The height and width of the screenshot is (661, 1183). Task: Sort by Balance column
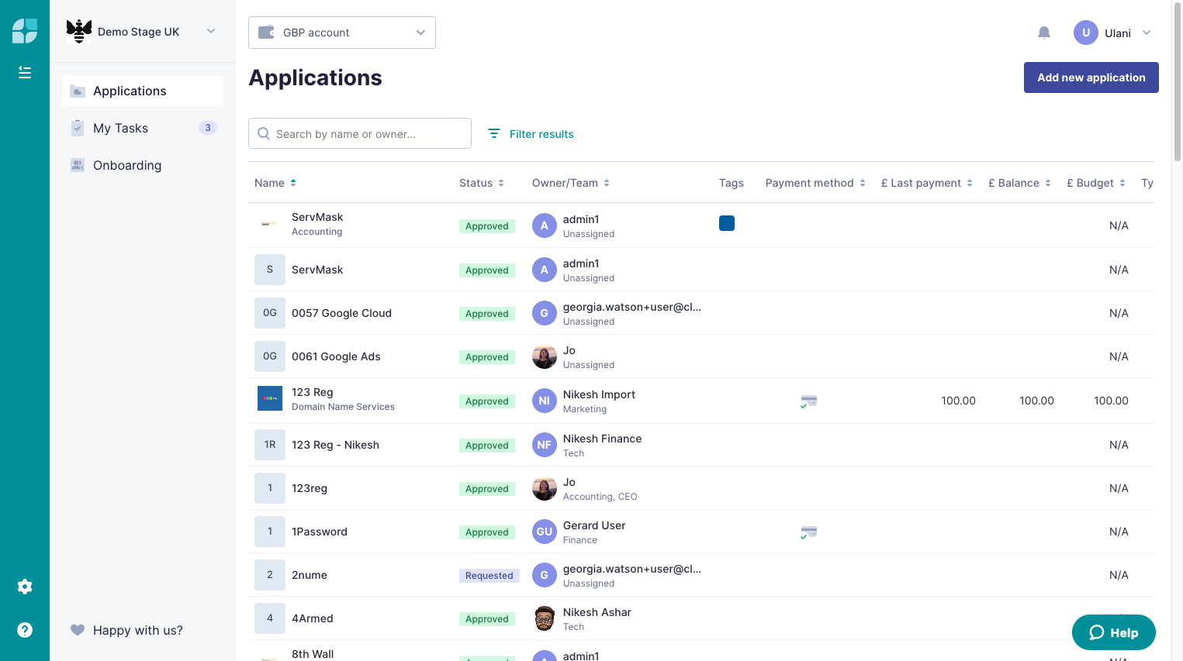coord(1020,183)
